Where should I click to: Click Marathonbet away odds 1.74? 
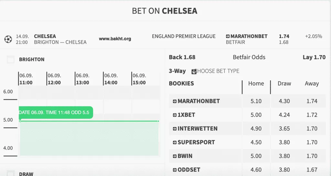click(312, 101)
